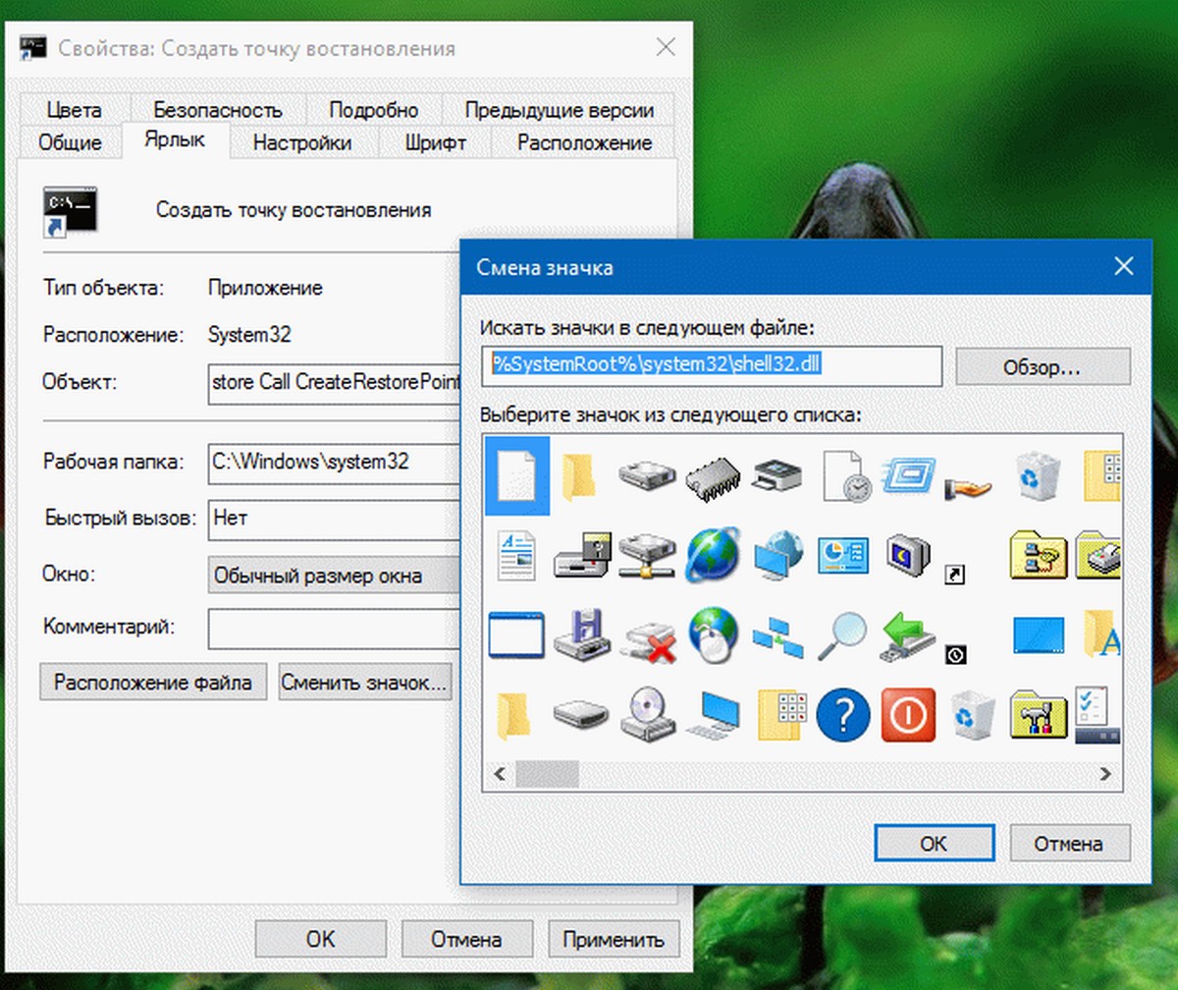Select the red power button icon

pyautogui.click(x=908, y=714)
